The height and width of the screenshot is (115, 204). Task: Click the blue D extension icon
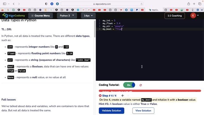pyautogui.click(x=52, y=4)
